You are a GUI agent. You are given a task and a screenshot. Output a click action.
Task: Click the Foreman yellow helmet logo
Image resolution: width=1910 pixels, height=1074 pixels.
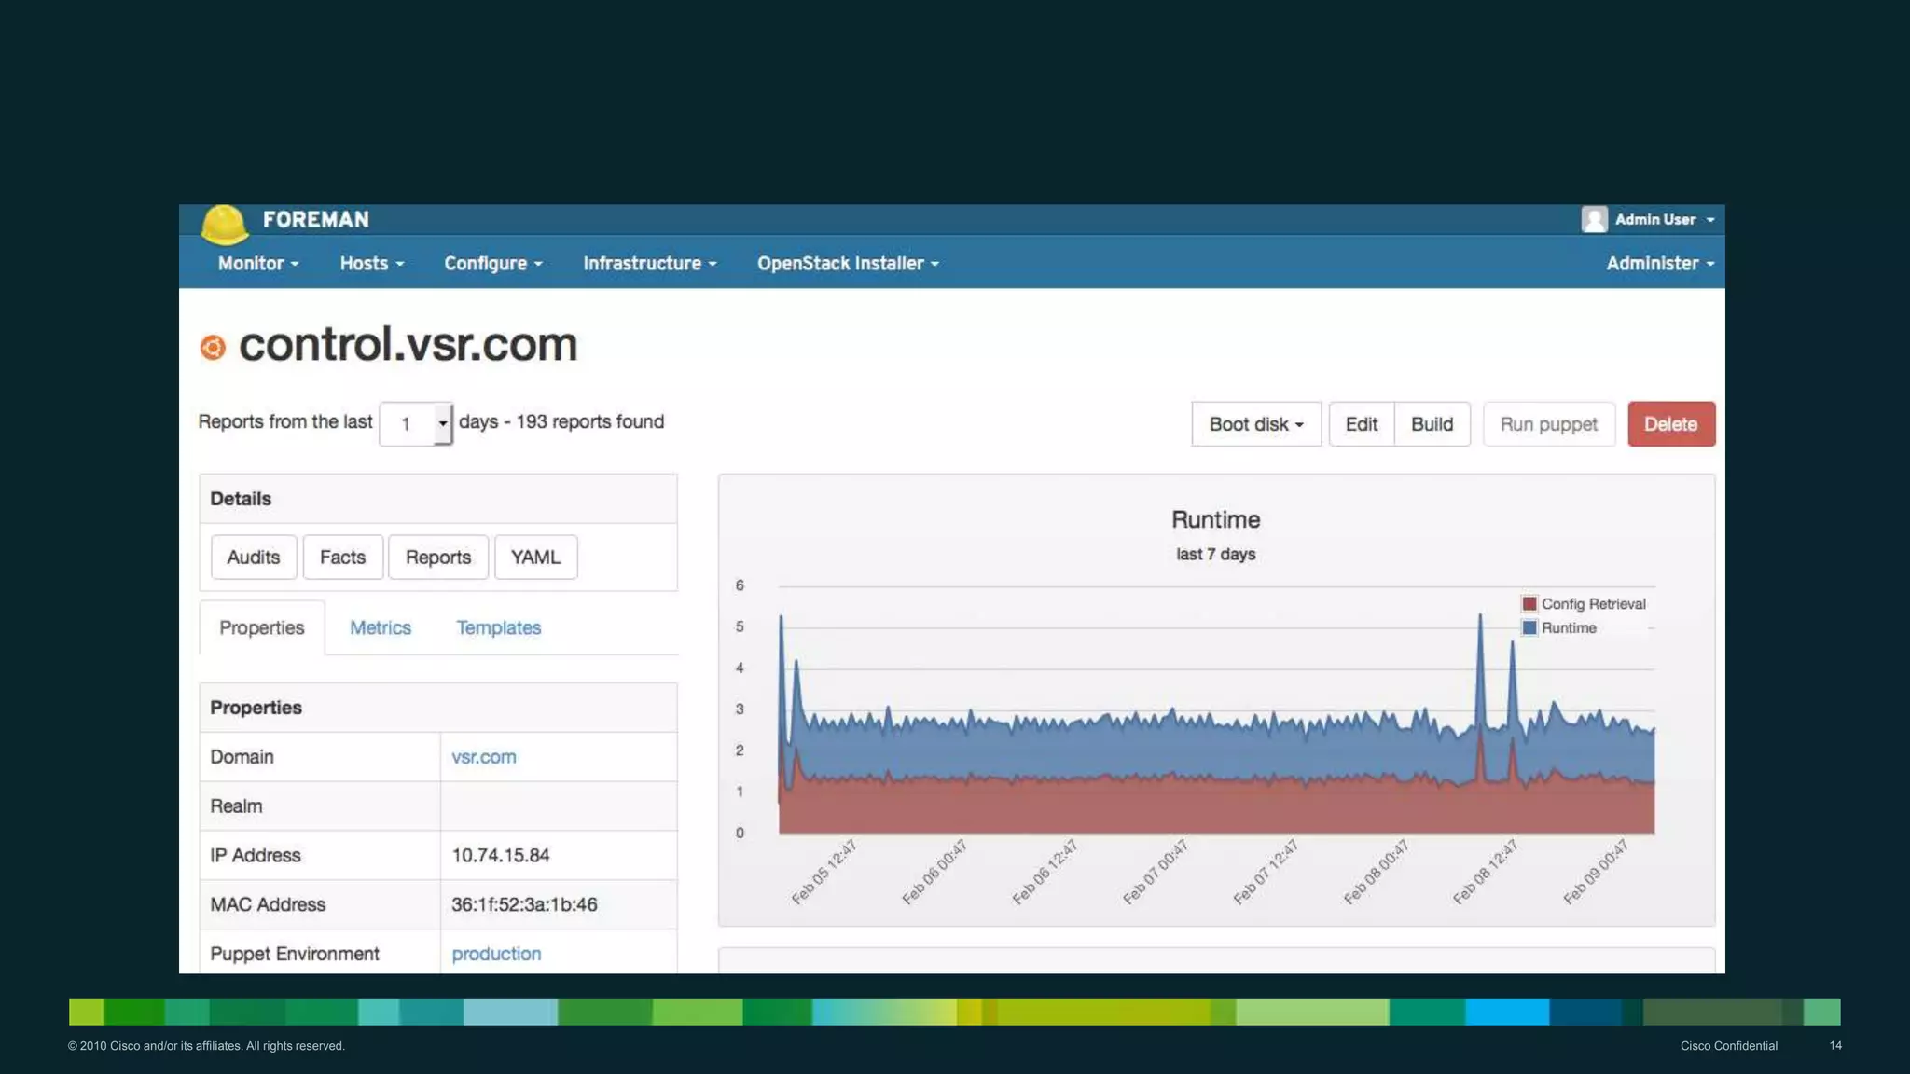(x=224, y=223)
